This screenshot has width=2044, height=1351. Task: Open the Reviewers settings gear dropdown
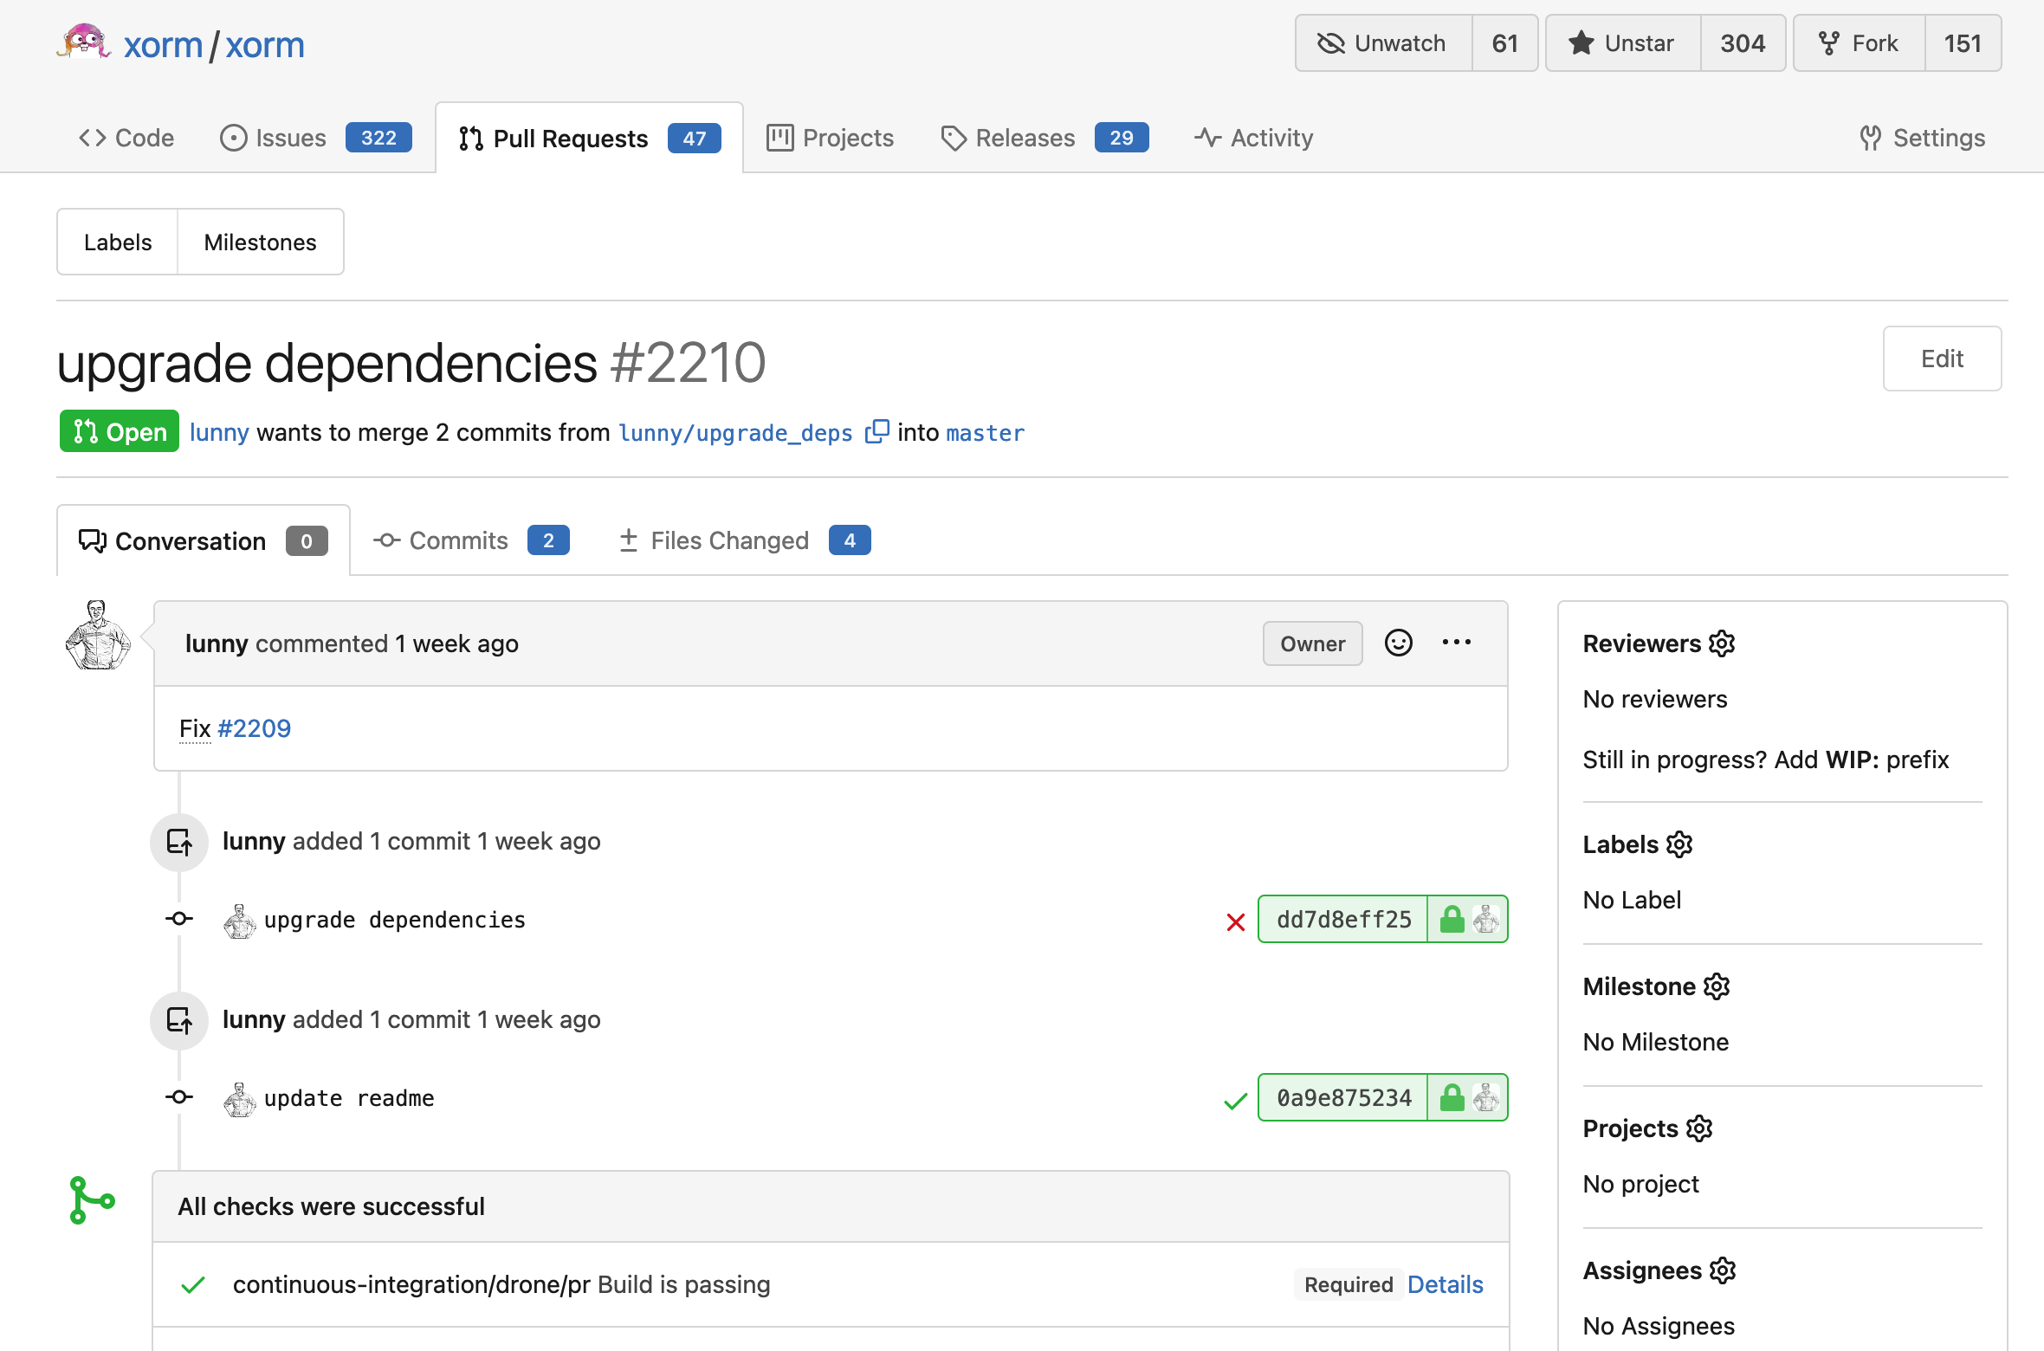point(1722,643)
